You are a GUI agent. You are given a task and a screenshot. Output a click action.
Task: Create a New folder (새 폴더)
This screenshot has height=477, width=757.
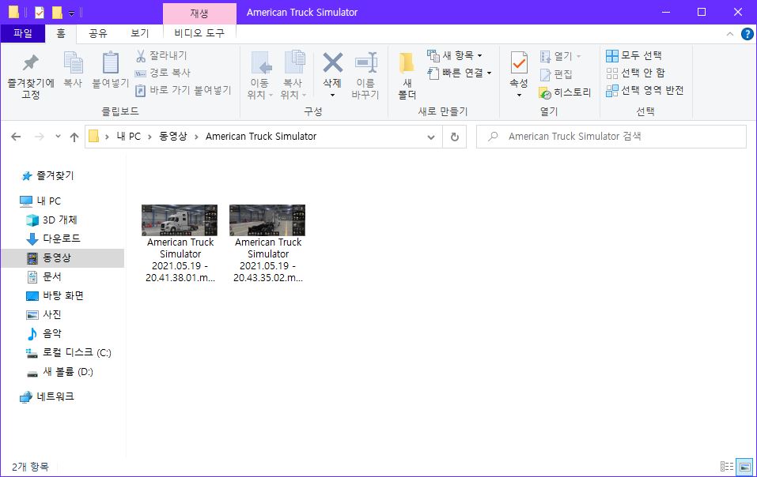[407, 75]
